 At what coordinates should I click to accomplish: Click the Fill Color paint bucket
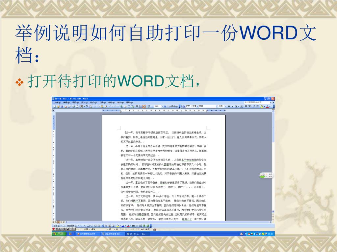118,226
